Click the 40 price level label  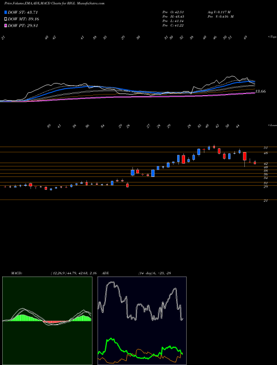click(x=265, y=167)
